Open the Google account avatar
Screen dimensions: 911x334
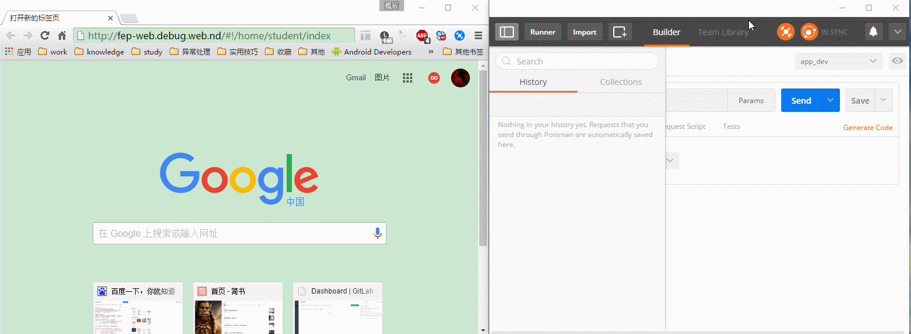pyautogui.click(x=460, y=78)
